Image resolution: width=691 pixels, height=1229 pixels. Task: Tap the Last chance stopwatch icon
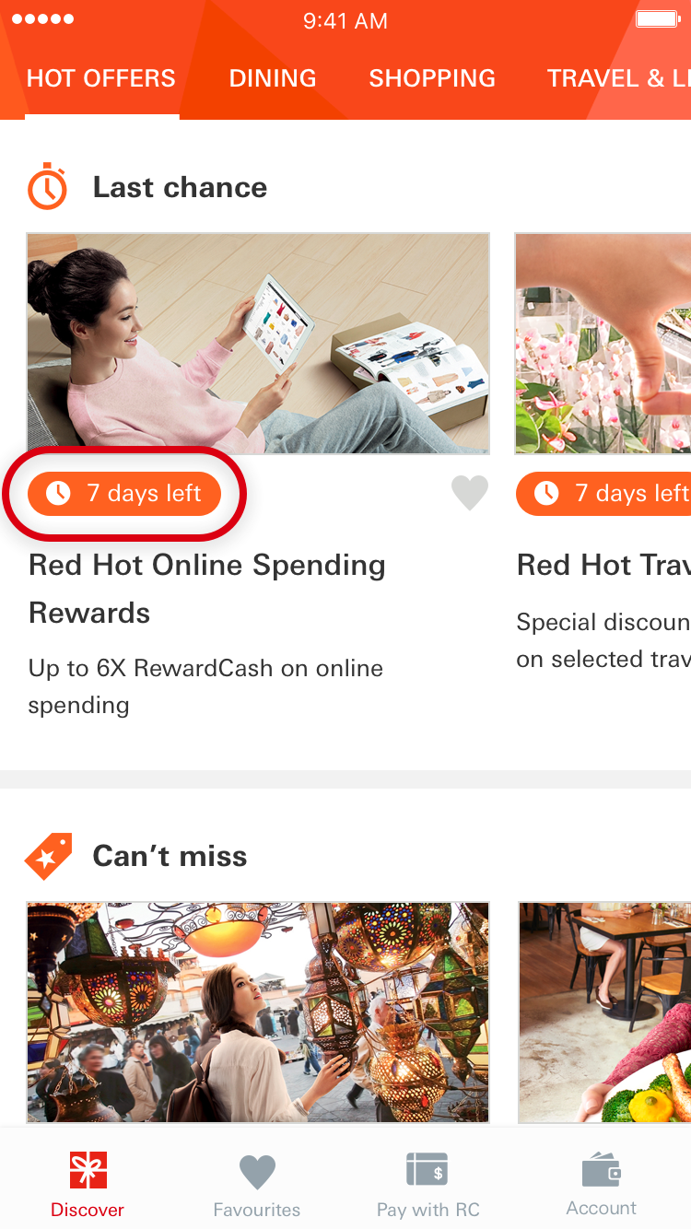(47, 187)
